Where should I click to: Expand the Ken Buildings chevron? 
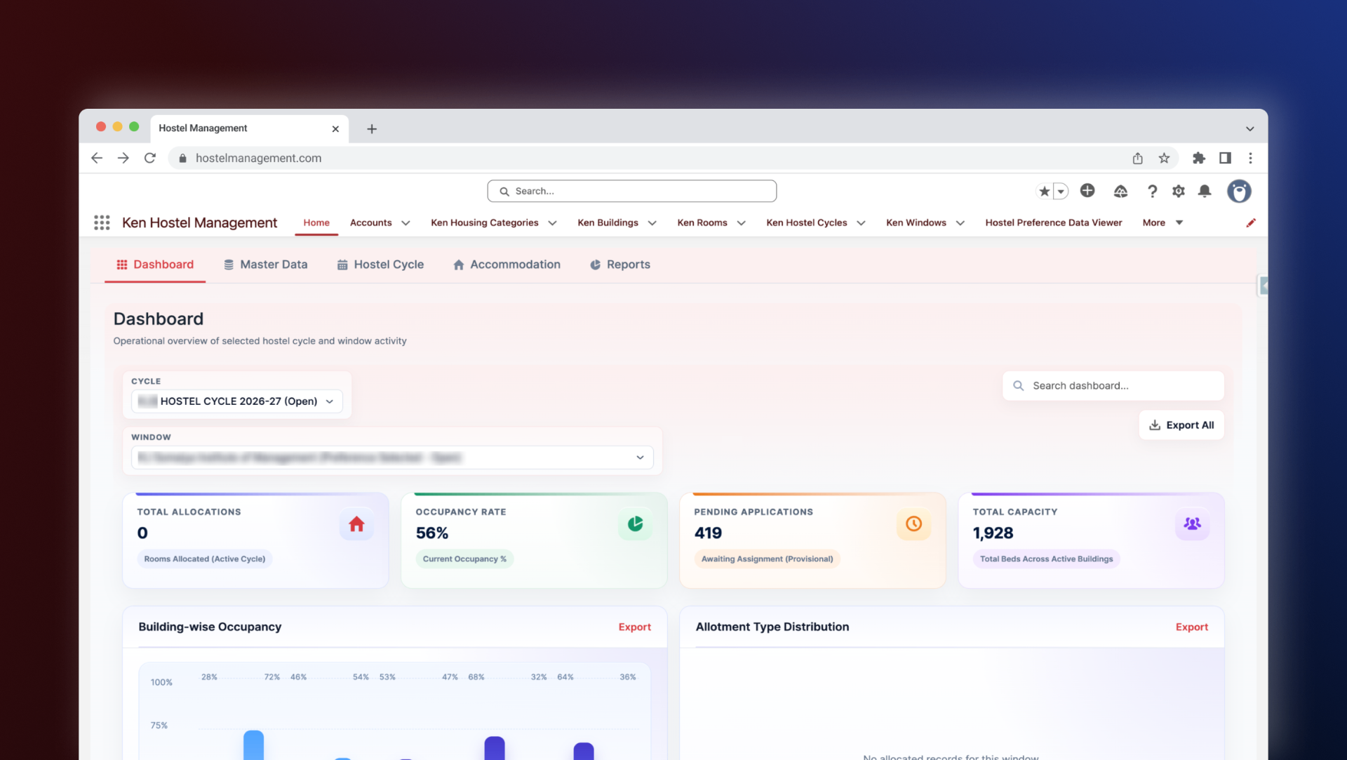(x=652, y=223)
